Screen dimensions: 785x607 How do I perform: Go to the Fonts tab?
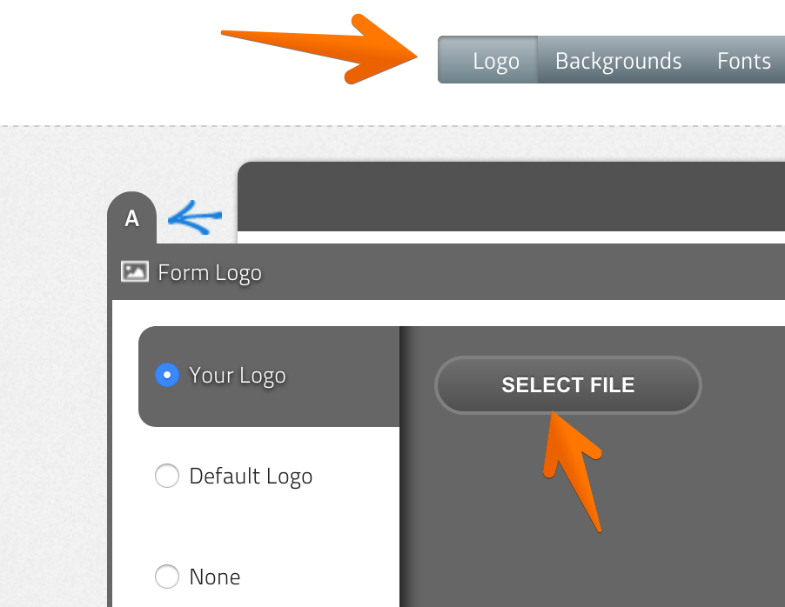[743, 61]
